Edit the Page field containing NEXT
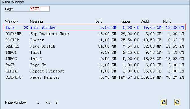Image resolution: width=190 pixels, height=109 pixels. pyautogui.click(x=40, y=9)
